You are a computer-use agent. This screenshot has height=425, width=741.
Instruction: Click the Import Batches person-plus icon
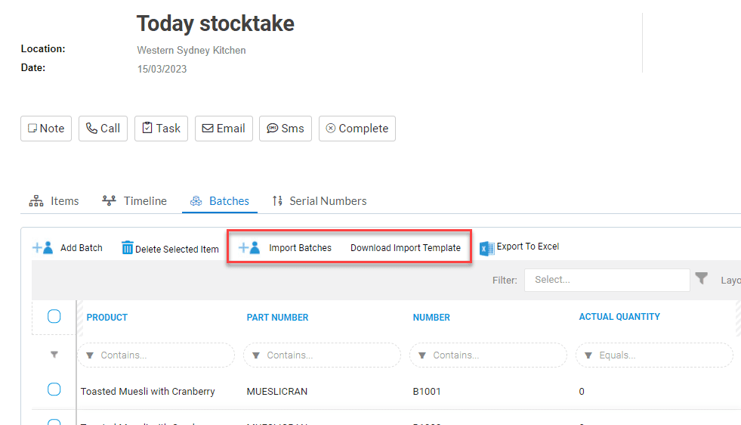point(249,247)
